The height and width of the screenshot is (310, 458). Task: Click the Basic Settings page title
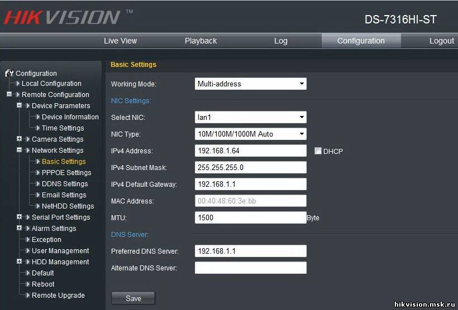[133, 65]
